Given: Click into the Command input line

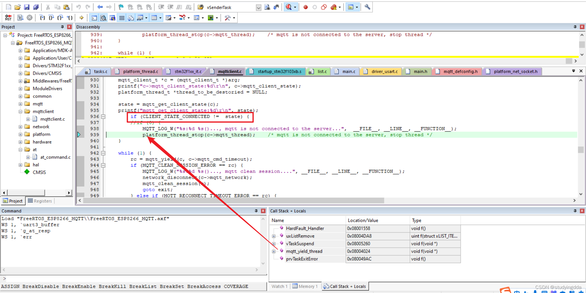Looking at the screenshot, I should click(134, 278).
